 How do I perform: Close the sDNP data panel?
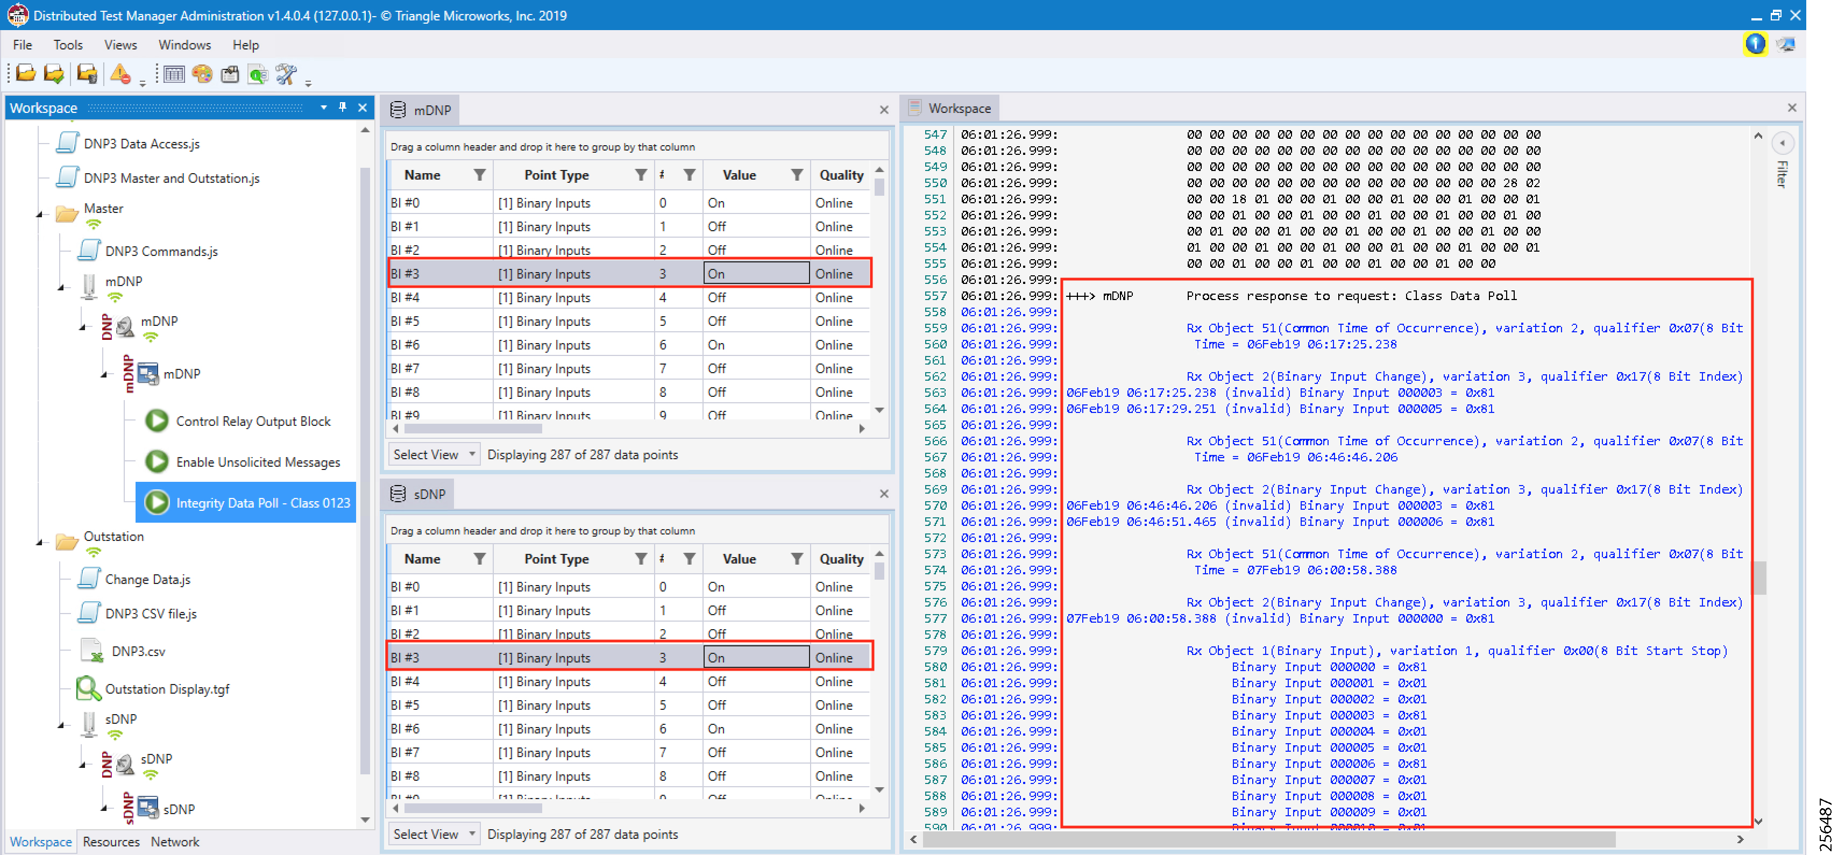coord(884,494)
